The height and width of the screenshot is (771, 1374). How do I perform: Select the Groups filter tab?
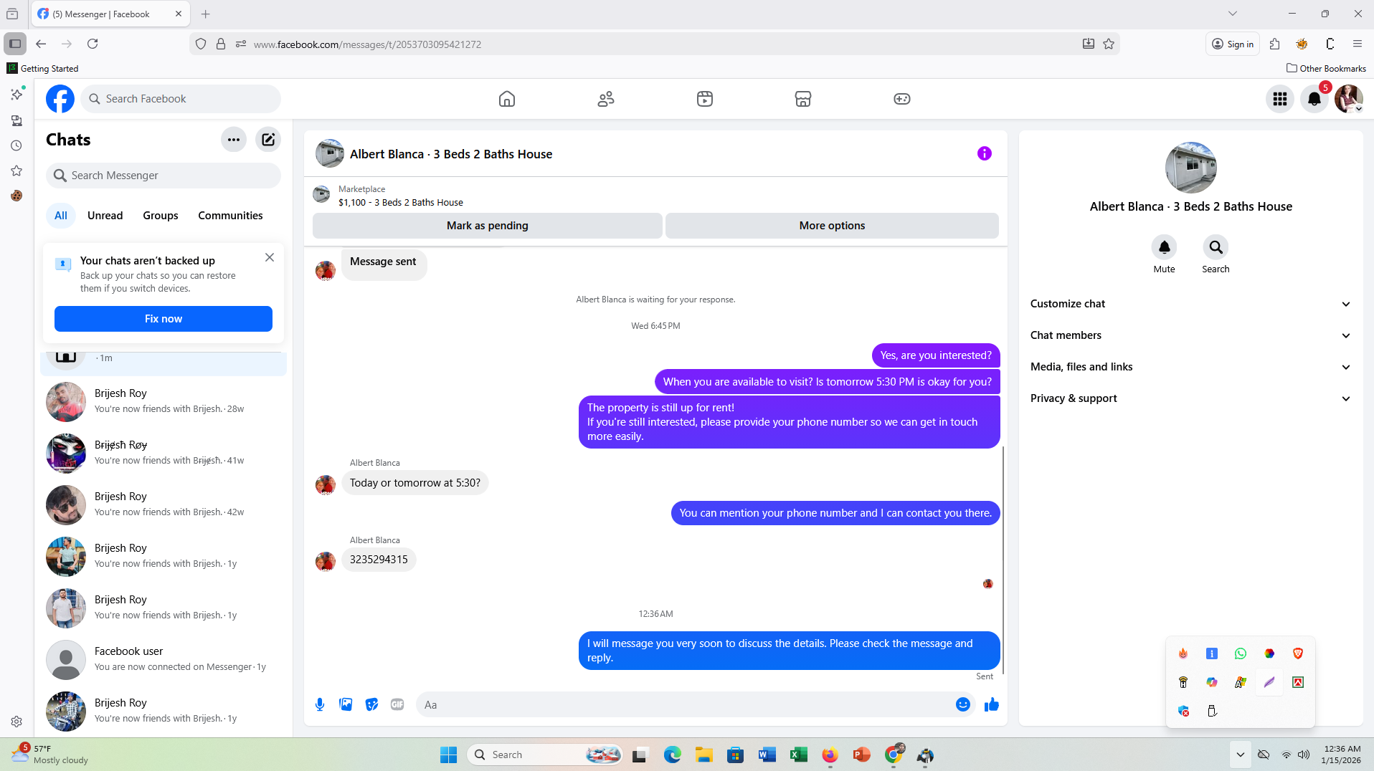[x=161, y=216]
